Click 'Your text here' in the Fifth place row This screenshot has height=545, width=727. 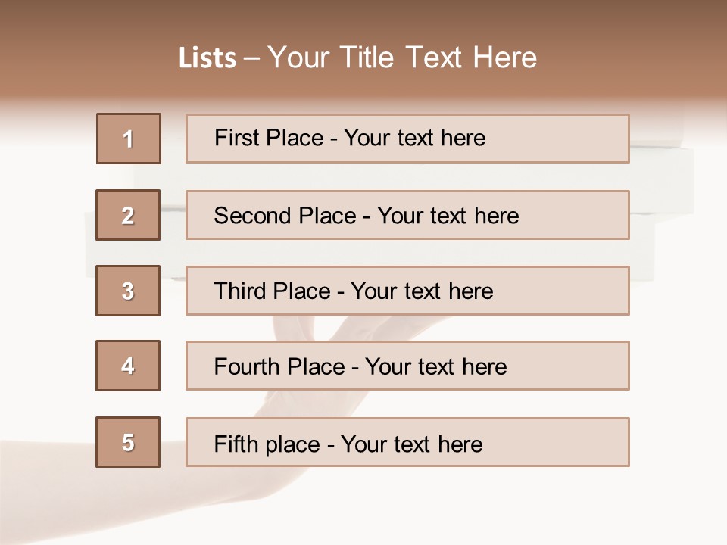(411, 444)
